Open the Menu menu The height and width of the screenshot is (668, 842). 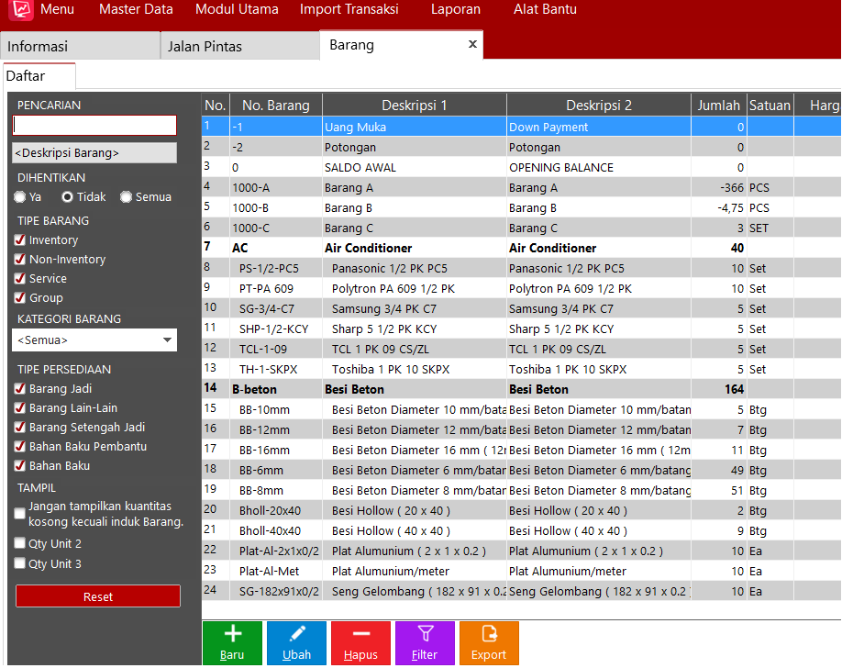pyautogui.click(x=57, y=9)
